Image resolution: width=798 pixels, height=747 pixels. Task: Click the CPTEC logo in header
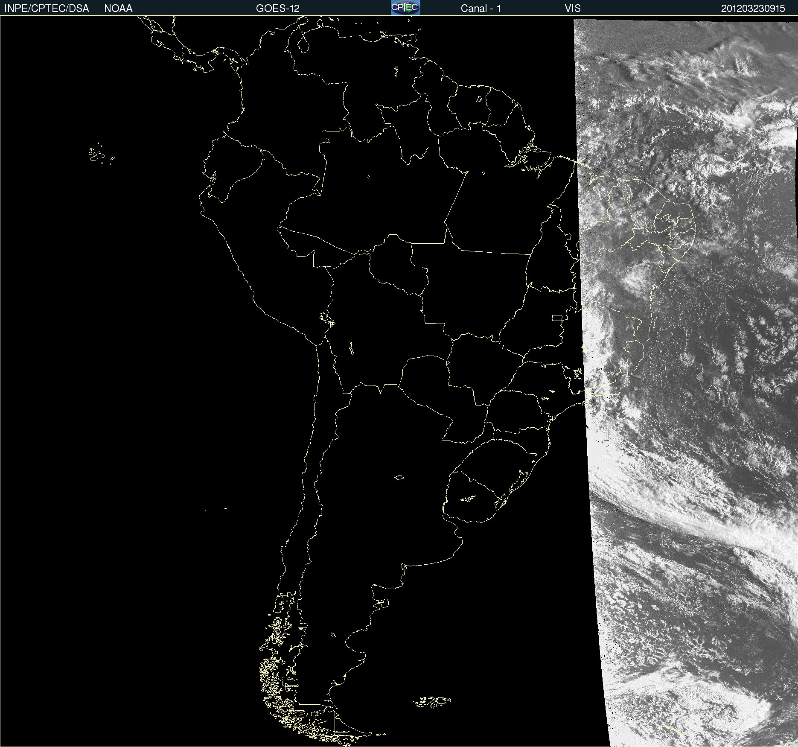pyautogui.click(x=405, y=8)
